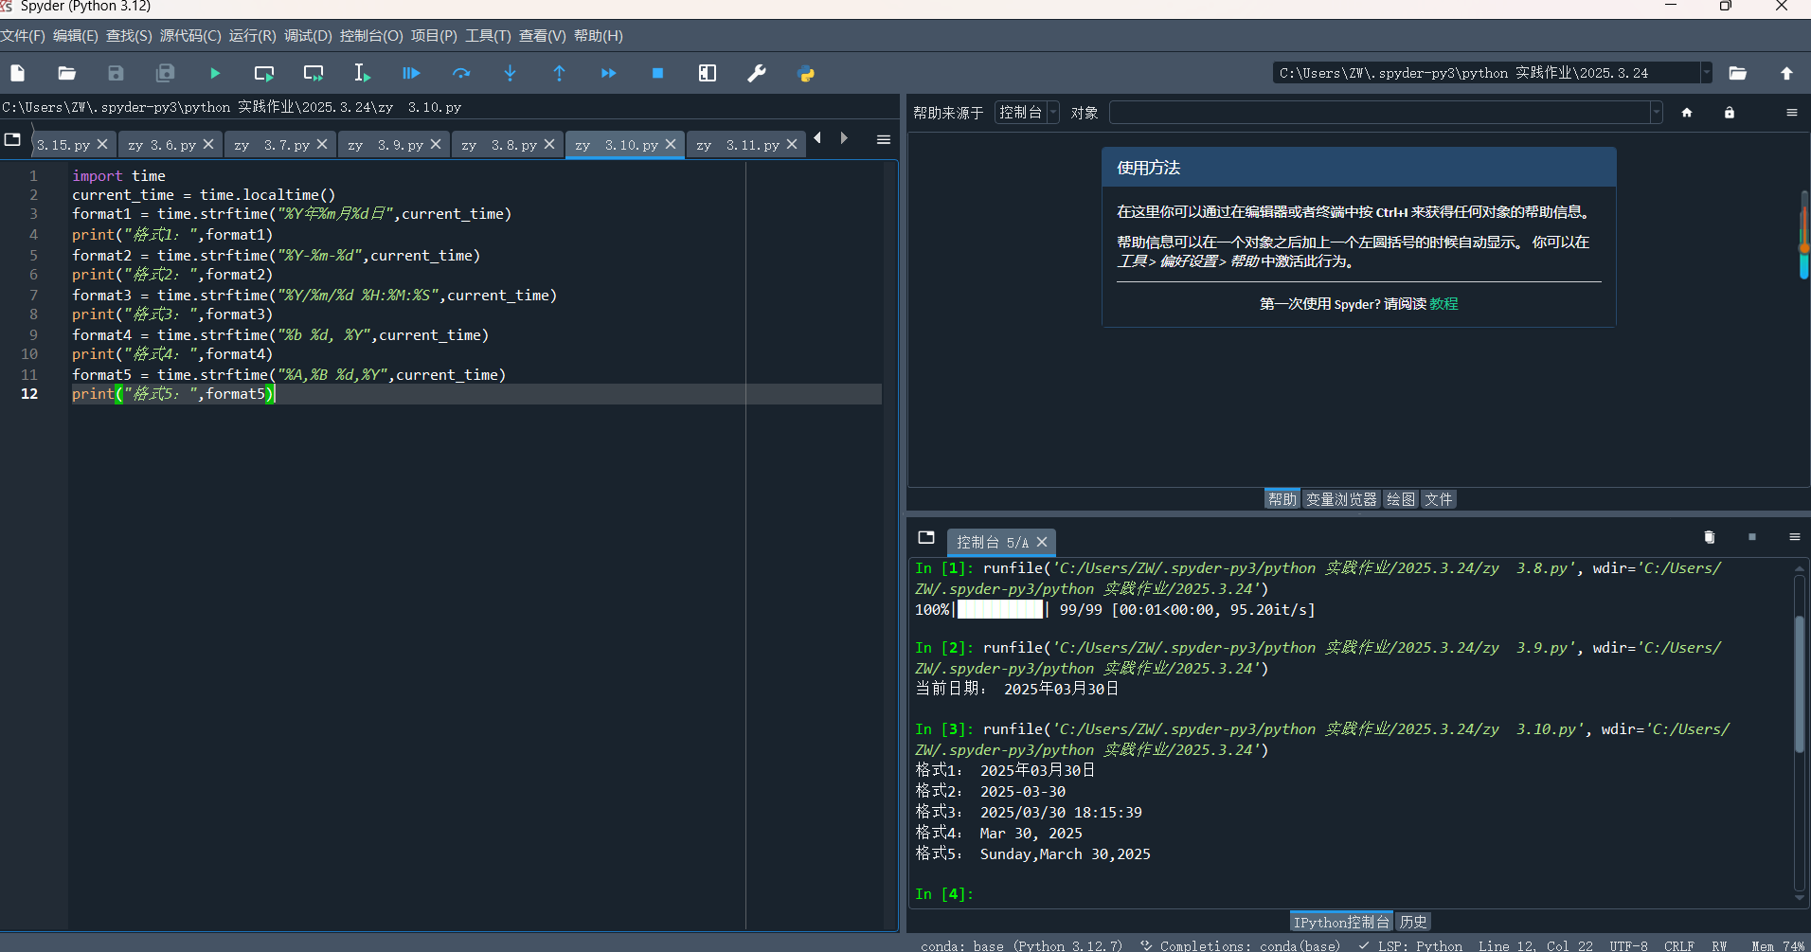This screenshot has height=952, width=1811.
Task: Go to help home icon
Action: coord(1687,113)
